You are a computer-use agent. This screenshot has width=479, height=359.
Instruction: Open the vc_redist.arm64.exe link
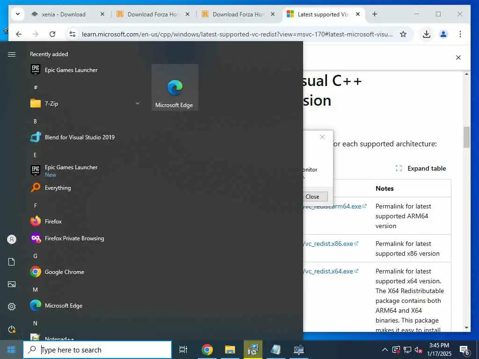click(x=334, y=206)
